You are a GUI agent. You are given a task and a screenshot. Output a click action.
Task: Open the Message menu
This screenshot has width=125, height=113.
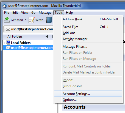click(x=45, y=13)
